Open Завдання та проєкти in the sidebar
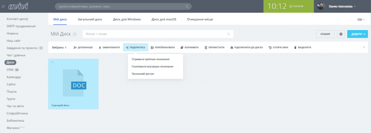The width and height of the screenshot is (371, 133). coord(22,48)
